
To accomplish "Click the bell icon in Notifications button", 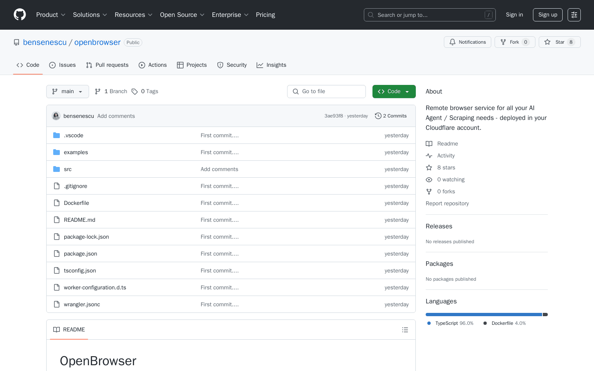I will point(453,42).
